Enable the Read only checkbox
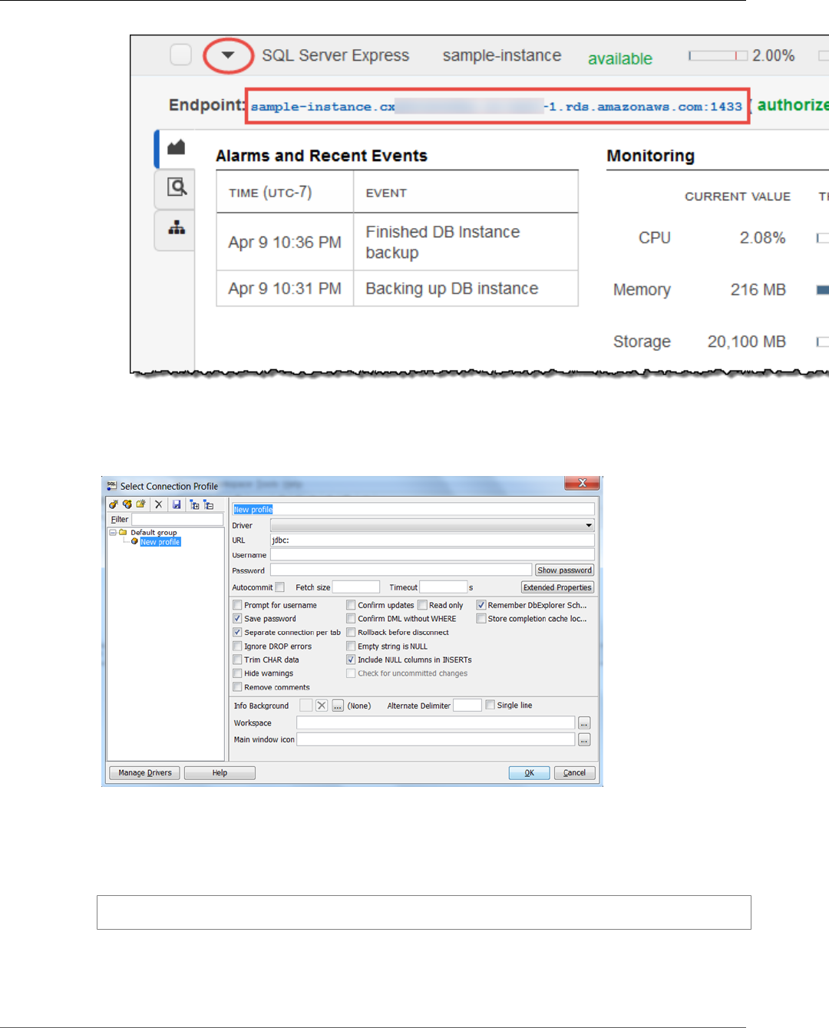 coord(422,605)
